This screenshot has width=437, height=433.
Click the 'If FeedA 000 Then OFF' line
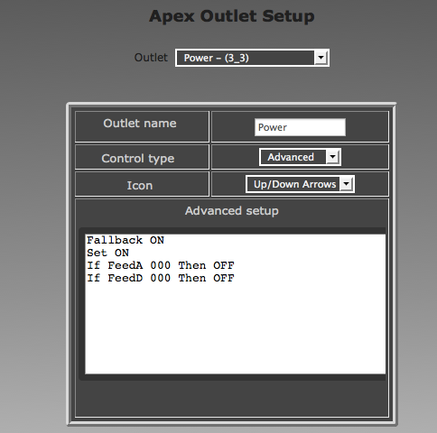(x=161, y=265)
